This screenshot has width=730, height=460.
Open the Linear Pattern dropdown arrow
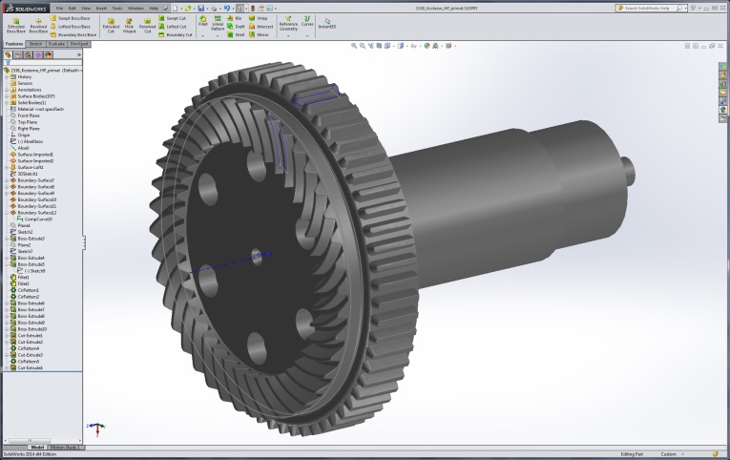[218, 35]
